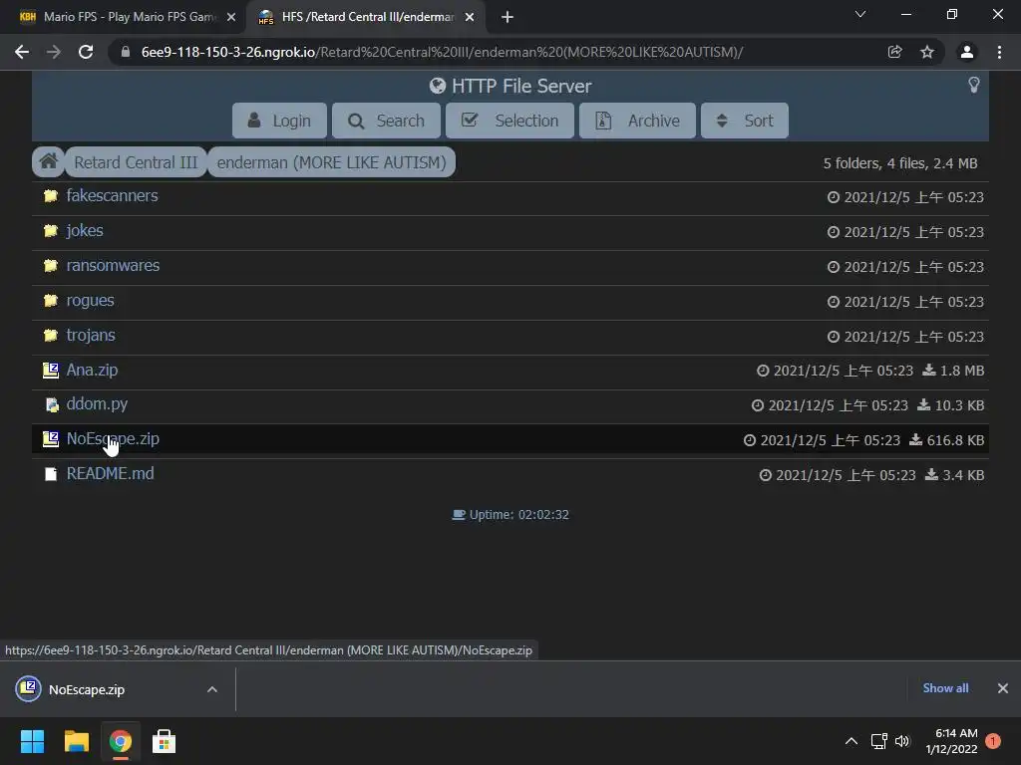Download the NoEscape.zip file link
The image size is (1021, 765).
coord(113,439)
